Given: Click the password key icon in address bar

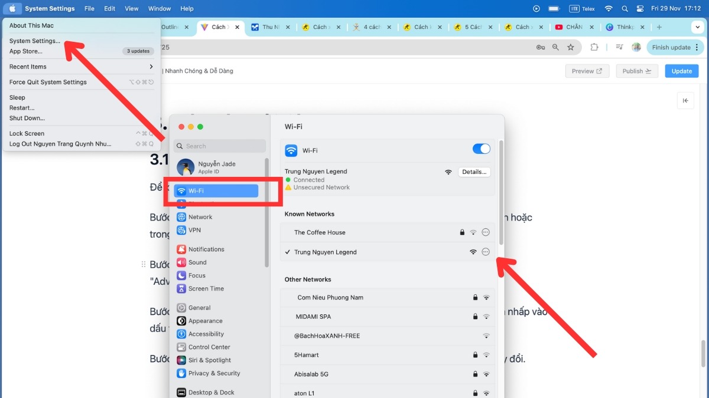Looking at the screenshot, I should tap(541, 47).
